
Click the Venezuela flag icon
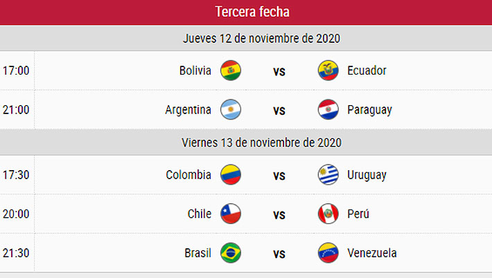[x=328, y=253]
